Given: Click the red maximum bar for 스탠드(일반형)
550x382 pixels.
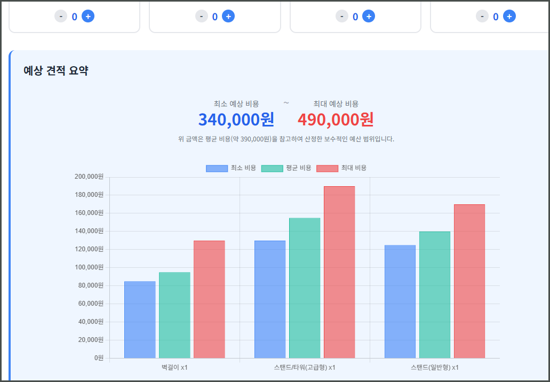Looking at the screenshot, I should pos(469,281).
